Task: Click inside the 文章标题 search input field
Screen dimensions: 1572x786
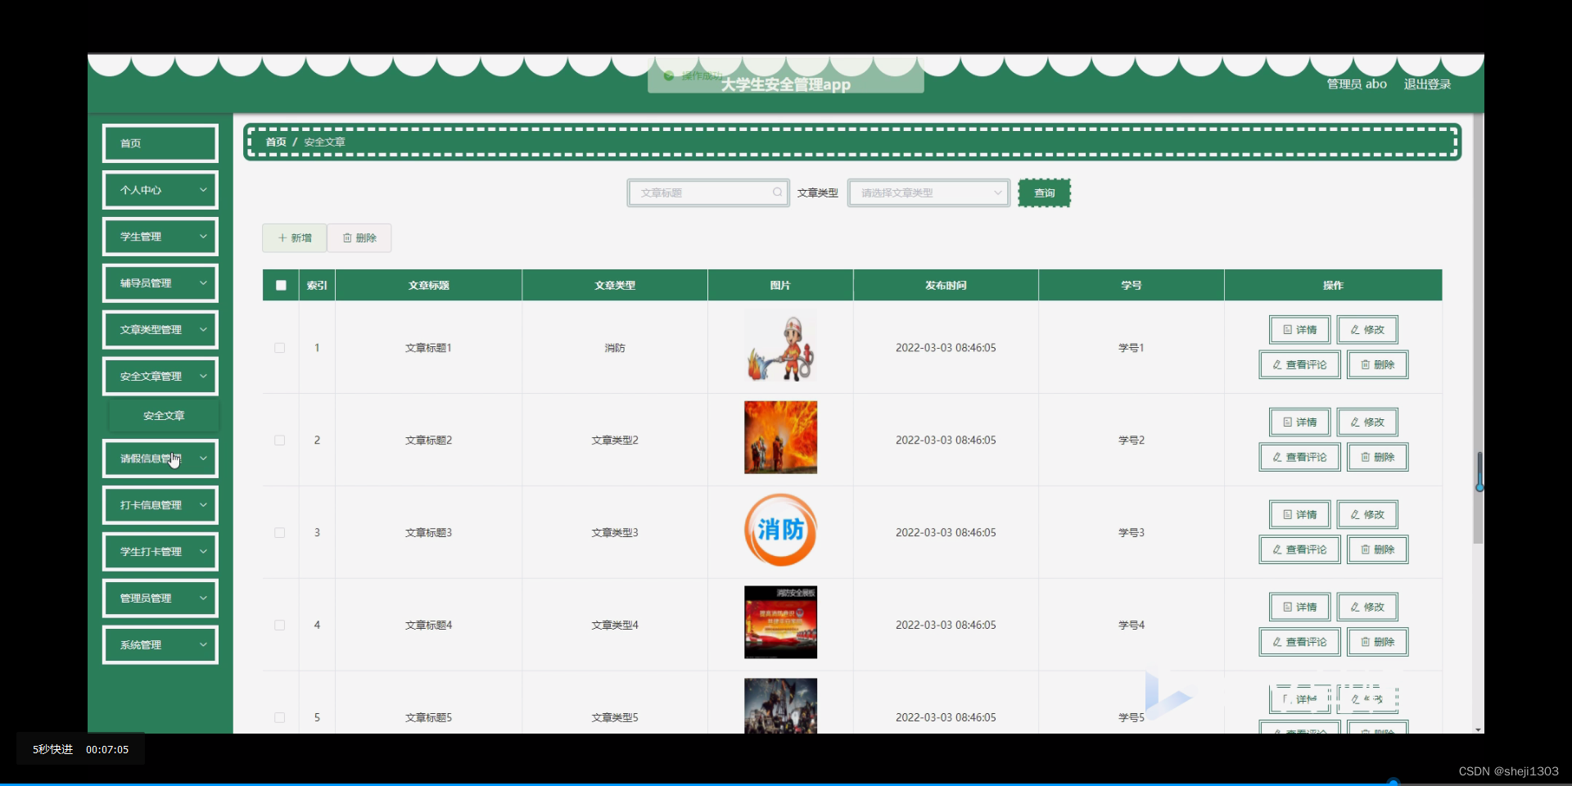Action: 704,192
